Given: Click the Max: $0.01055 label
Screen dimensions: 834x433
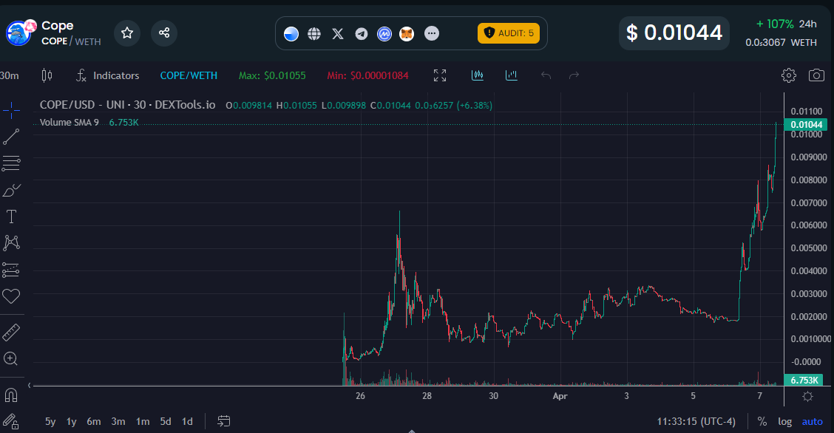Looking at the screenshot, I should (272, 75).
